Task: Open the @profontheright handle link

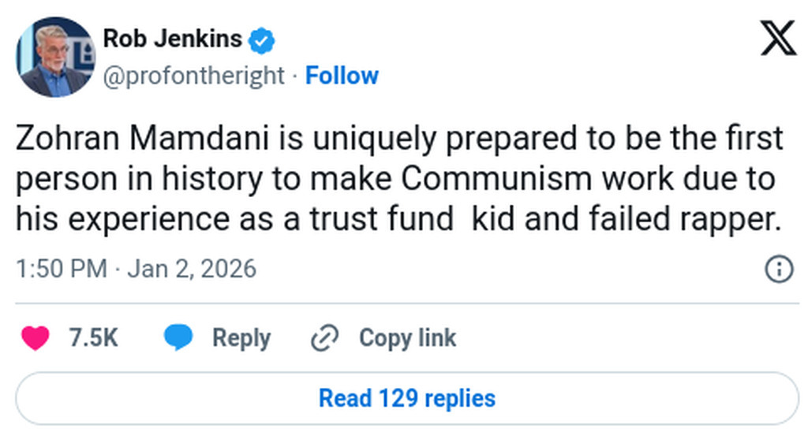Action: click(194, 76)
